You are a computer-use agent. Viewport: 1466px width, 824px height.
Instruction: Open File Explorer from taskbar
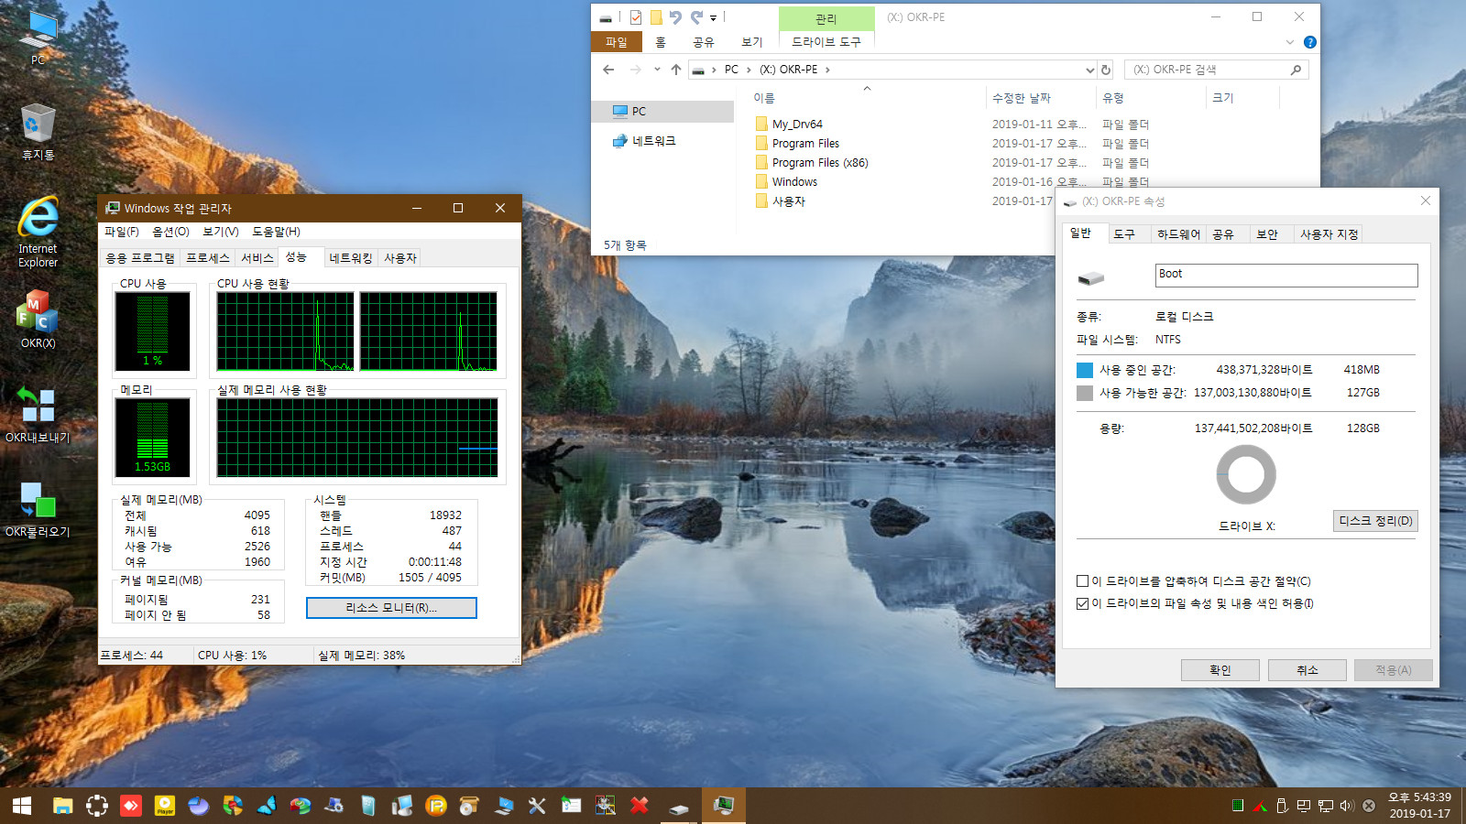coord(62,806)
